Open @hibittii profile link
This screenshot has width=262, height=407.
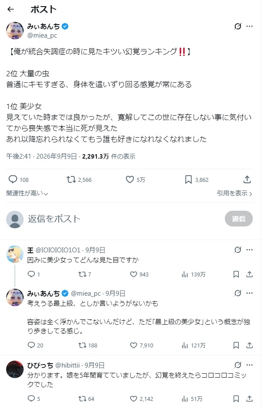67,365
